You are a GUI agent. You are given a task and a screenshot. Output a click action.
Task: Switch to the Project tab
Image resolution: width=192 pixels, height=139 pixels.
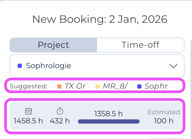[x=53, y=45]
